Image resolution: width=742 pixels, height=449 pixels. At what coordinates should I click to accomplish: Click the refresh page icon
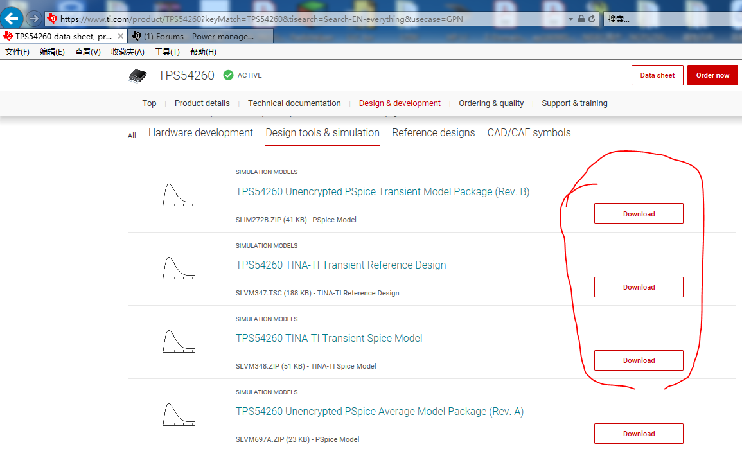coord(592,19)
